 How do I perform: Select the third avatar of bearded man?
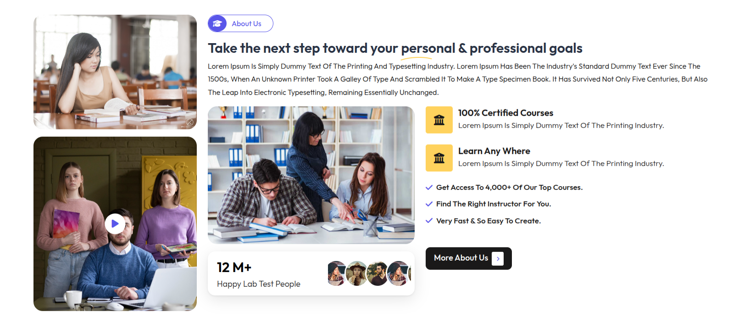tap(378, 273)
